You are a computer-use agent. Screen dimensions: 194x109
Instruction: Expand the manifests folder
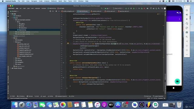tap(12, 16)
